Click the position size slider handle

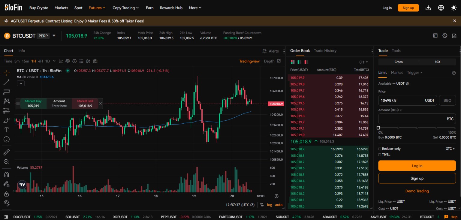378,128
